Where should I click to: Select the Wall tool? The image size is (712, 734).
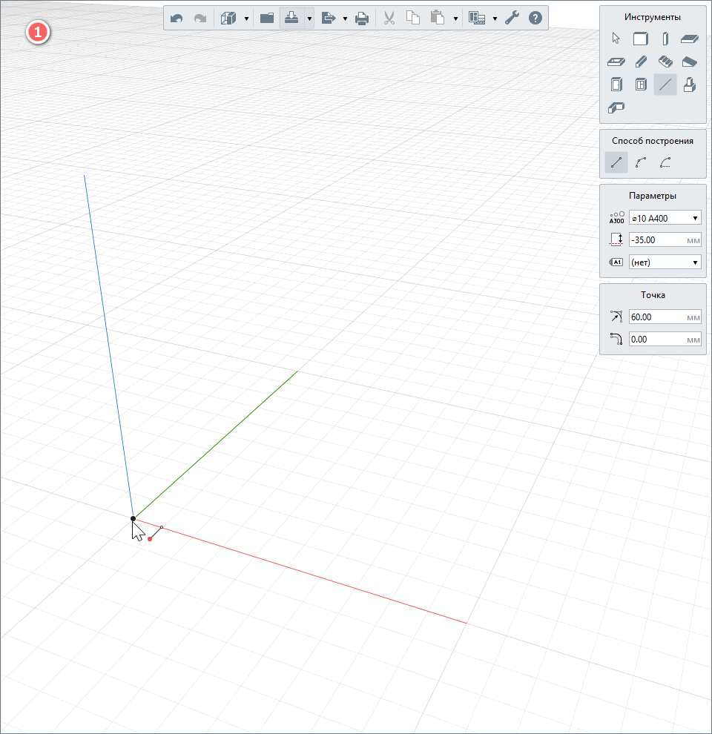640,39
